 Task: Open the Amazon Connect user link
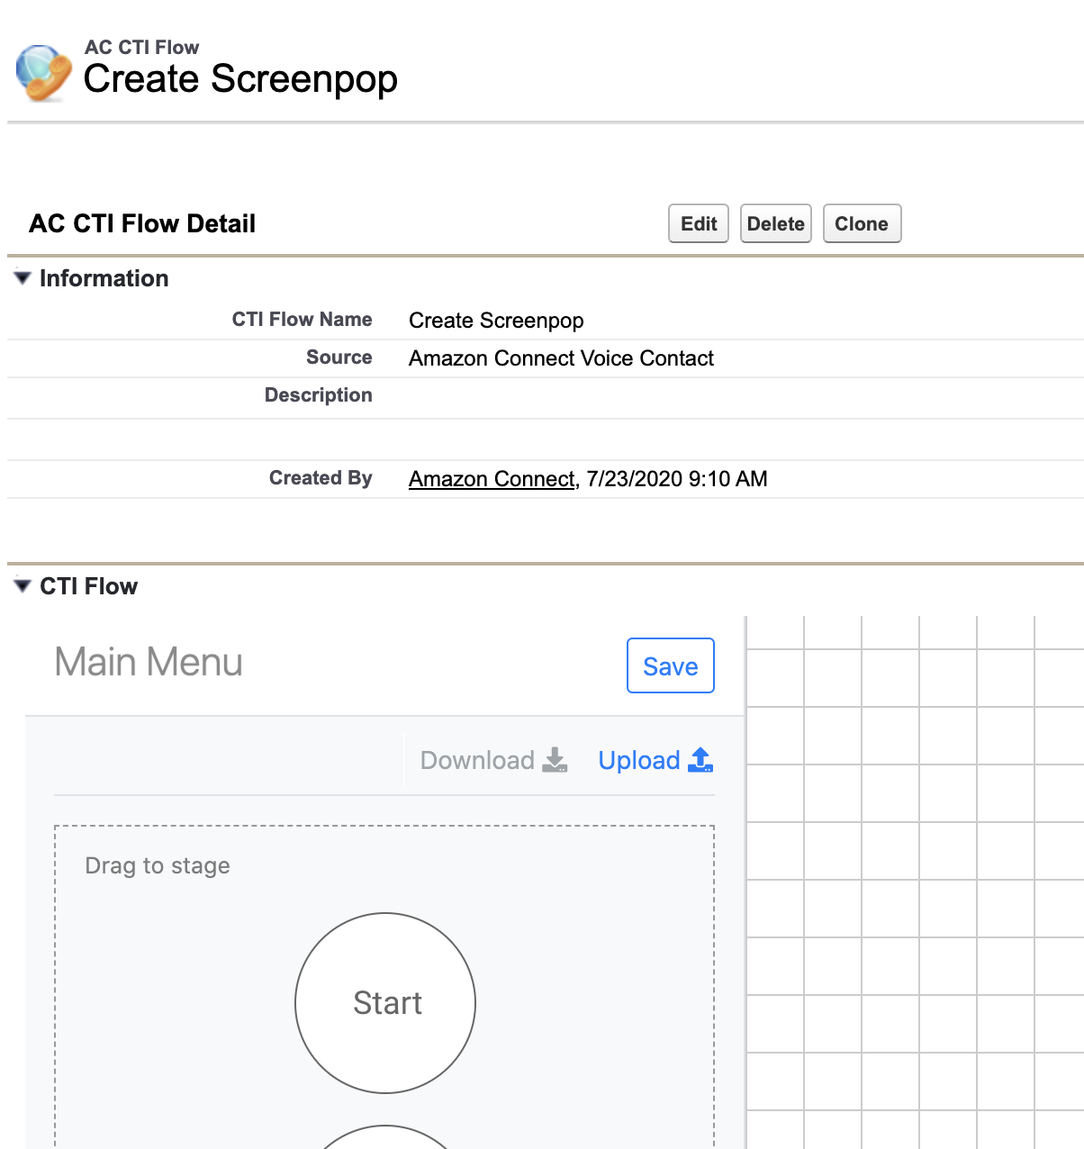pos(492,479)
